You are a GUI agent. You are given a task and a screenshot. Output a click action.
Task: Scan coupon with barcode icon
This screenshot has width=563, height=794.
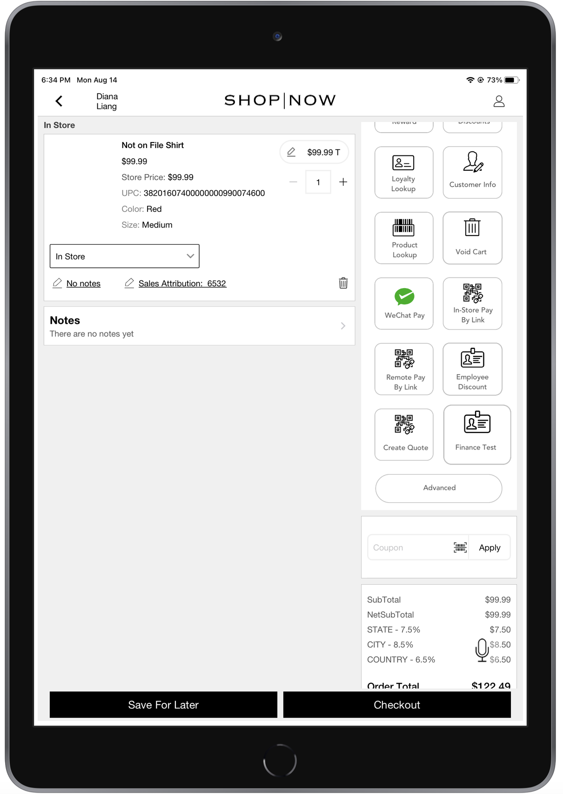[460, 547]
